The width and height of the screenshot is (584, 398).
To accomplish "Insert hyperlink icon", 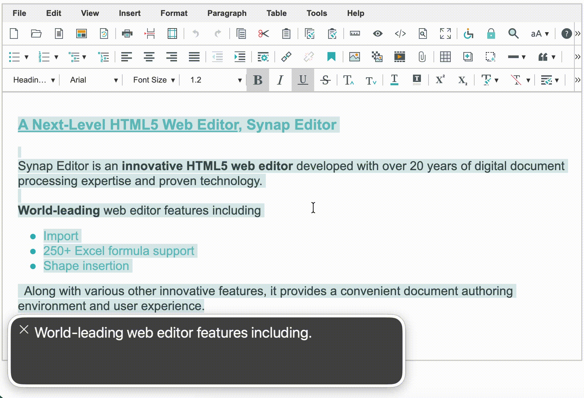I will (x=286, y=57).
